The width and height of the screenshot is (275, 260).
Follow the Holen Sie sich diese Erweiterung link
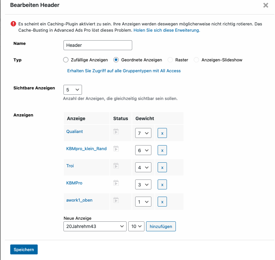(167, 30)
